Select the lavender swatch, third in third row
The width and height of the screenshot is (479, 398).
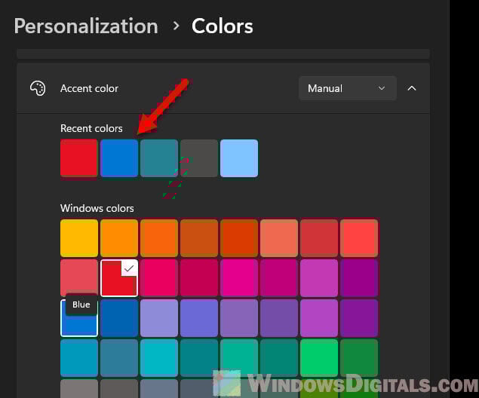(159, 318)
